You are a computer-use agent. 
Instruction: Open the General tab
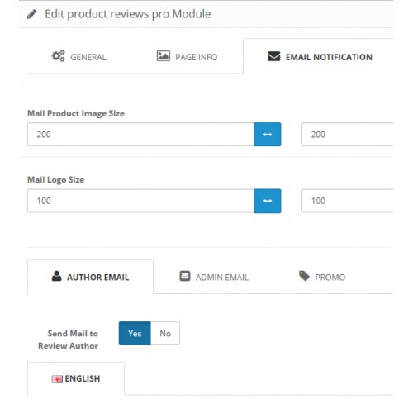[80, 56]
